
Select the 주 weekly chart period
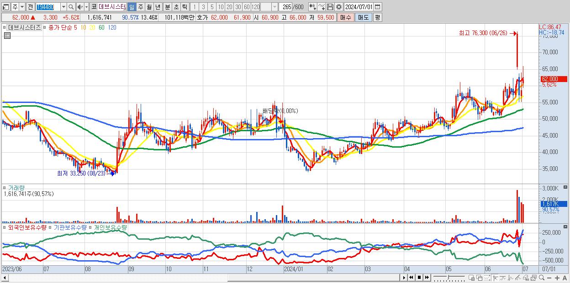(x=140, y=7)
